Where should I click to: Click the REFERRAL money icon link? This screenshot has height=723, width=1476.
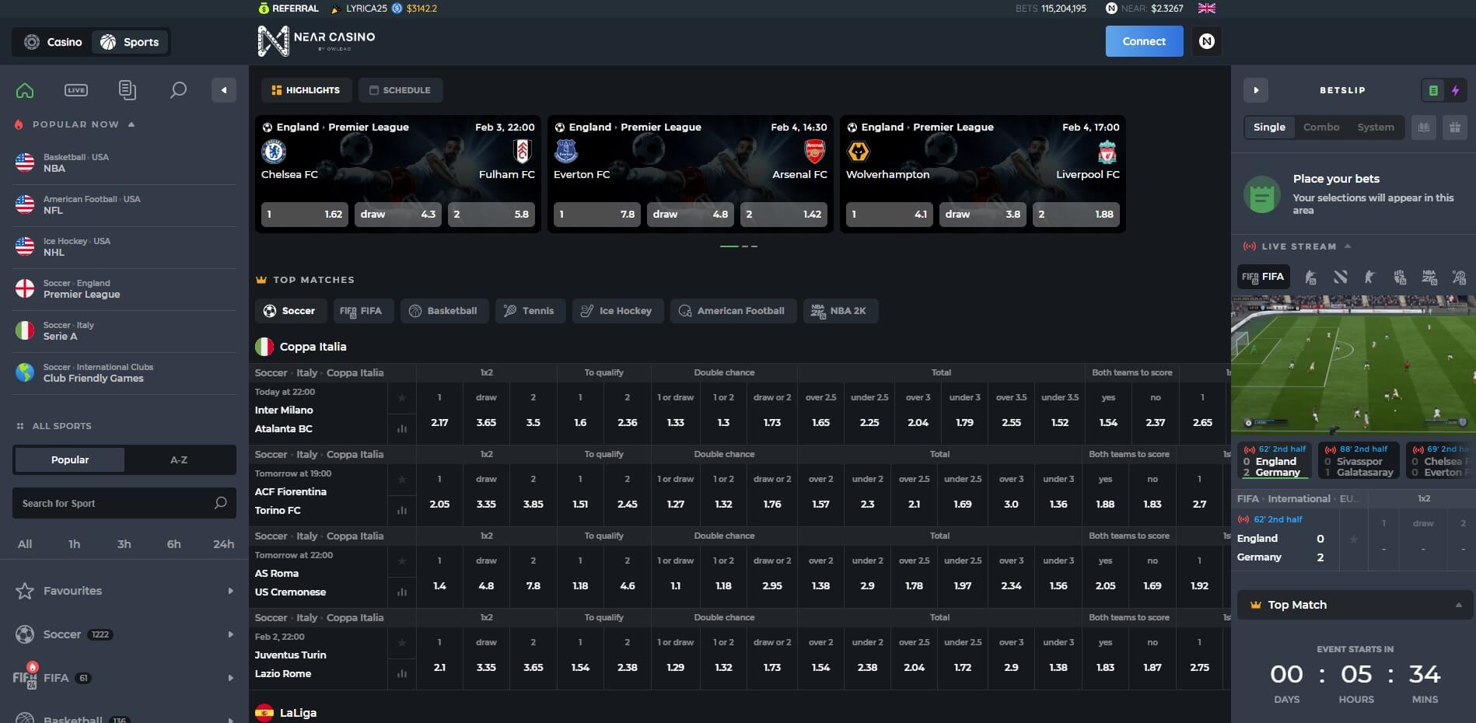point(289,9)
